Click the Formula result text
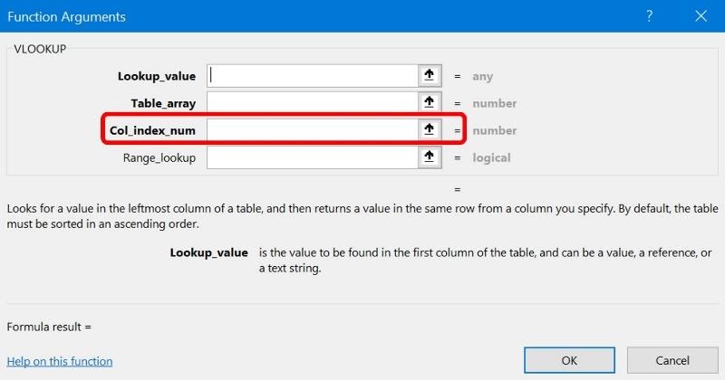Viewport: 725px width, 380px height. (x=49, y=326)
